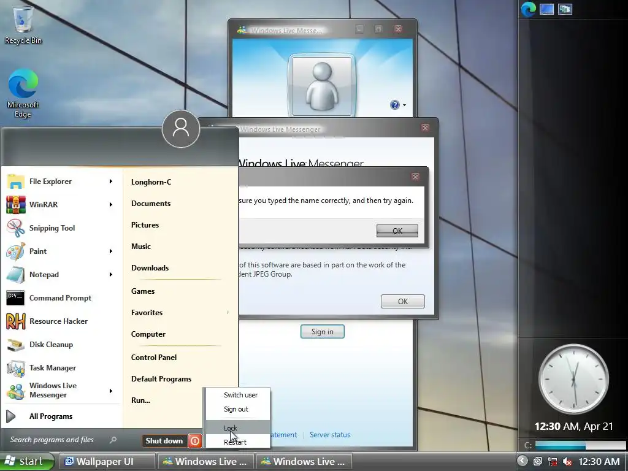
Task: Click the Messenger help question mark icon
Action: coord(394,105)
